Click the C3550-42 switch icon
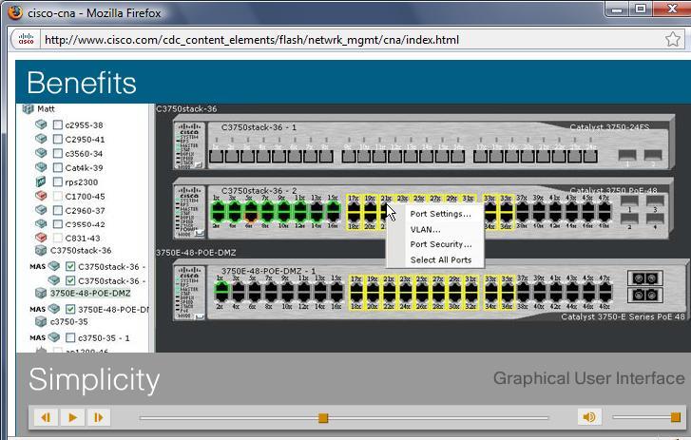 [x=41, y=223]
